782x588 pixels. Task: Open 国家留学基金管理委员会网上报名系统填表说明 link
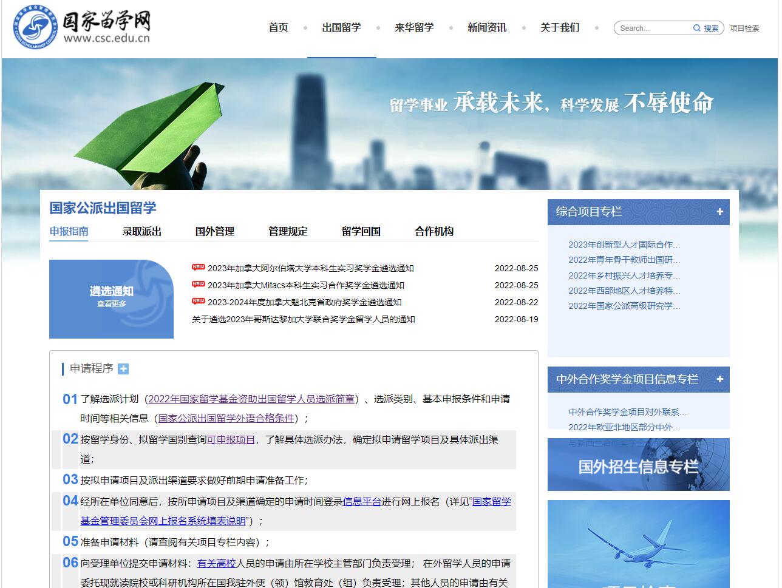click(x=296, y=511)
